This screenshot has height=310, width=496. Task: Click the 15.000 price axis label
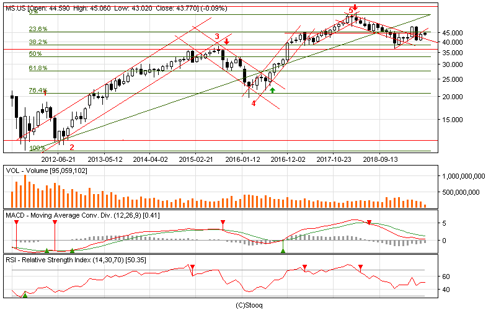pyautogui.click(x=453, y=120)
